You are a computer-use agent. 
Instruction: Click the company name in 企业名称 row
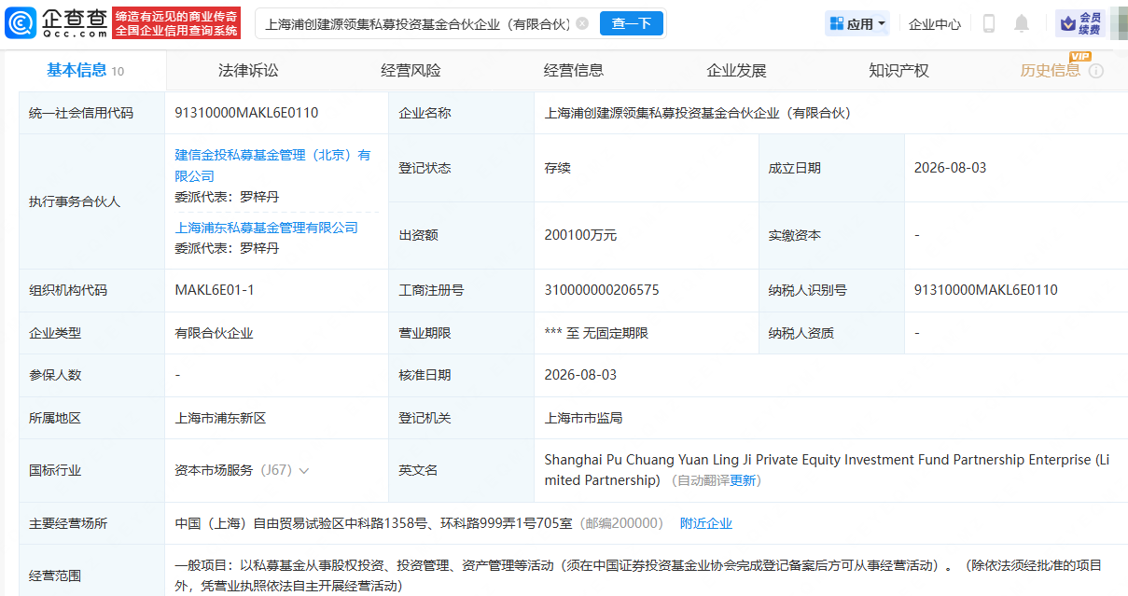click(x=698, y=113)
